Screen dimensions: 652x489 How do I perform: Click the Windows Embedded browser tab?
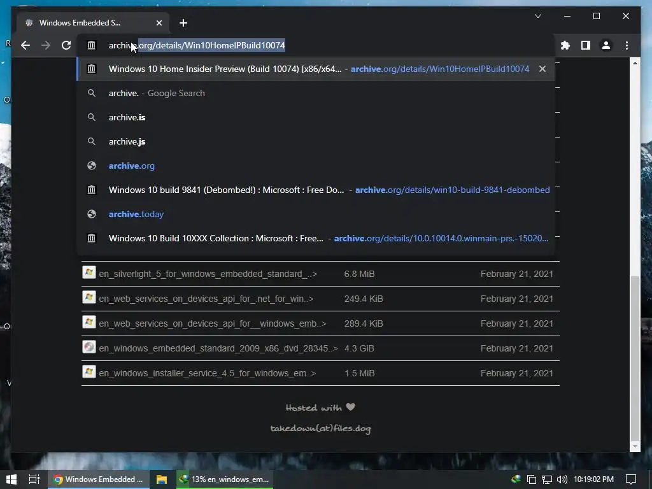pos(93,23)
